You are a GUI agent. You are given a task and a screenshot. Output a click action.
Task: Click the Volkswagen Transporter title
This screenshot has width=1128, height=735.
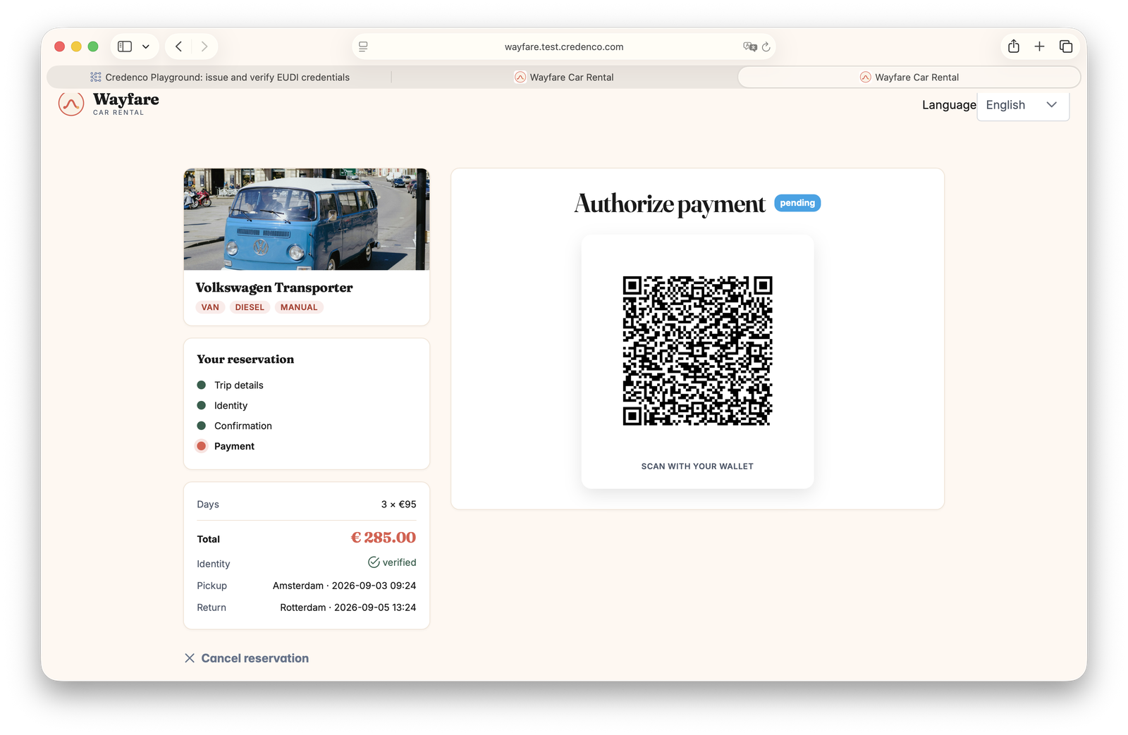pos(274,288)
